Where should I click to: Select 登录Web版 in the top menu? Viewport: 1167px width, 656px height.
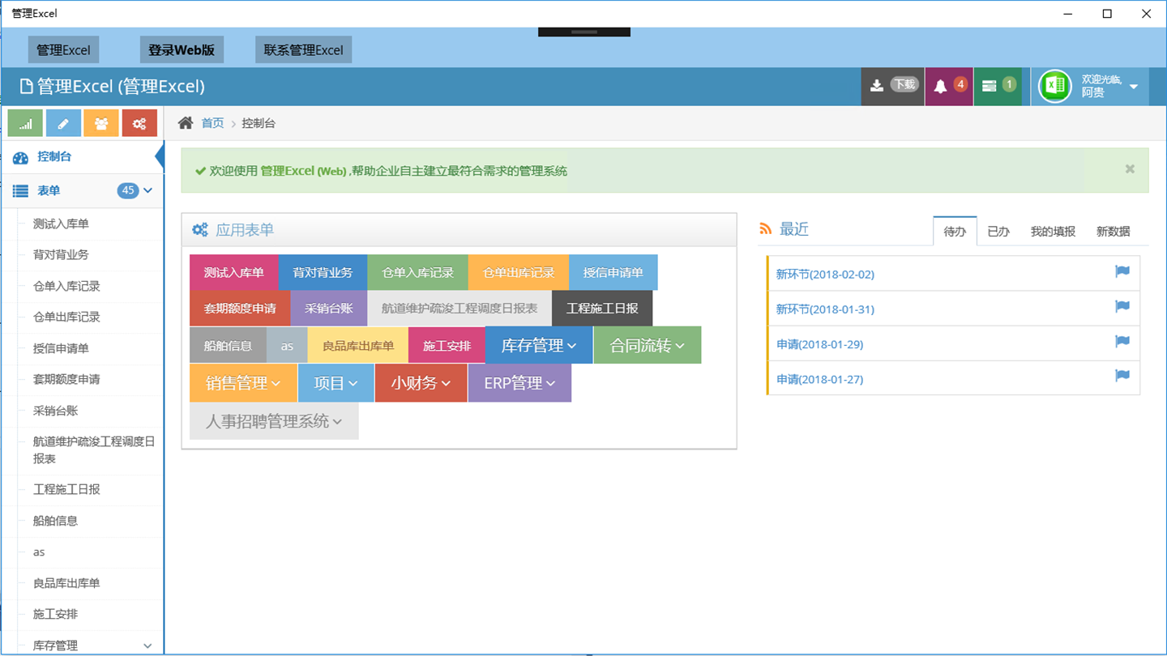tap(182, 49)
